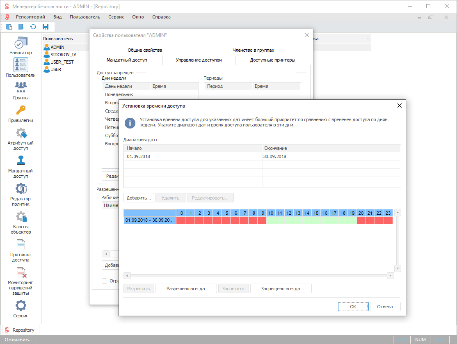The image size is (457, 344).
Task: Click the Запрещено всегда button
Action: 281,289
